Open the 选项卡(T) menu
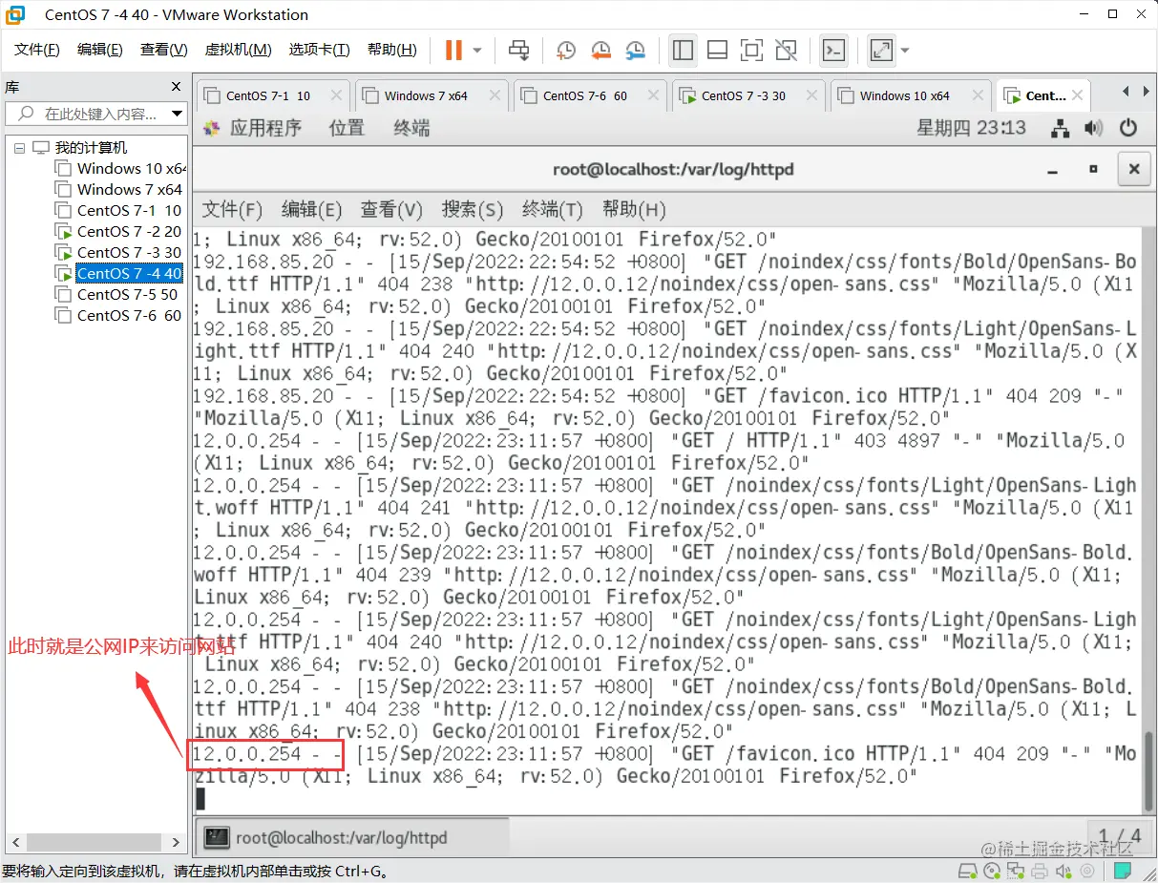Screen dimensions: 1158x883 pos(320,50)
